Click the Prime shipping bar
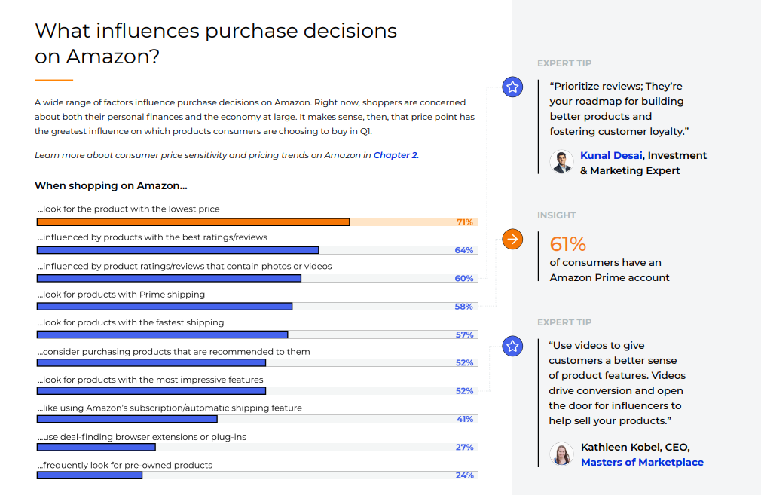Viewport: 761px width, 495px height. click(x=164, y=307)
